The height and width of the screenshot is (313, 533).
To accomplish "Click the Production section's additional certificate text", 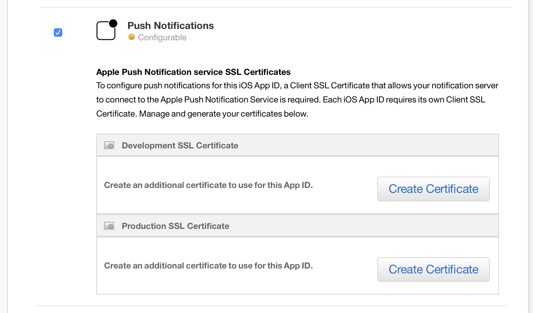I will point(208,266).
